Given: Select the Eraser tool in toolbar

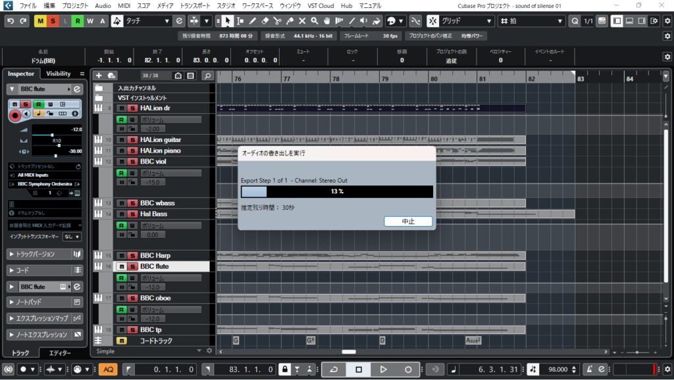Looking at the screenshot, I should point(265,21).
